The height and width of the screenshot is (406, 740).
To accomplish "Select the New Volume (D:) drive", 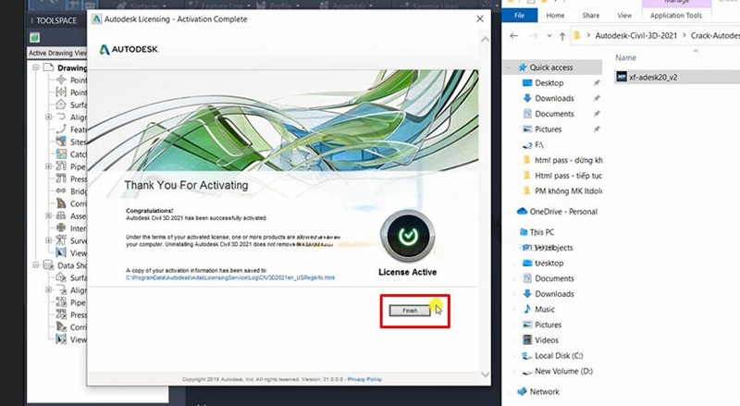I will (566, 371).
